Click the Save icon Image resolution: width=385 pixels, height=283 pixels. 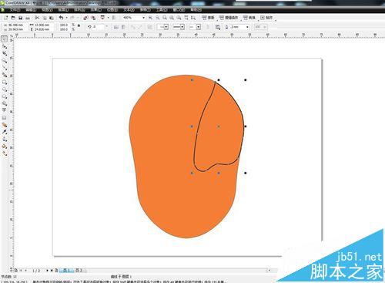pyautogui.click(x=20, y=18)
